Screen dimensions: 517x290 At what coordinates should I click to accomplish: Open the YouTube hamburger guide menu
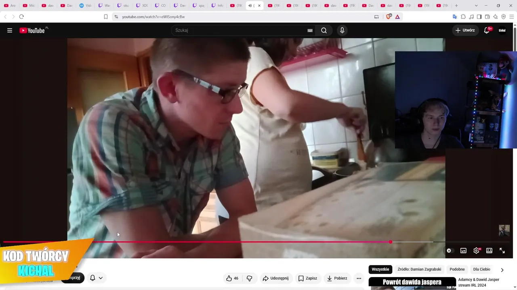tap(10, 30)
